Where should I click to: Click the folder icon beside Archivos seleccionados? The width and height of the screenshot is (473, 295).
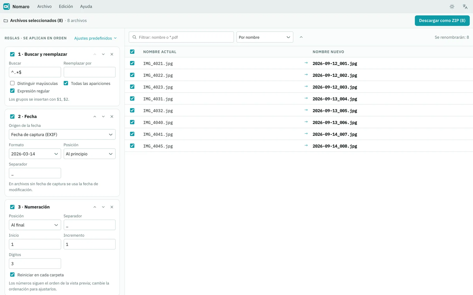point(6,20)
